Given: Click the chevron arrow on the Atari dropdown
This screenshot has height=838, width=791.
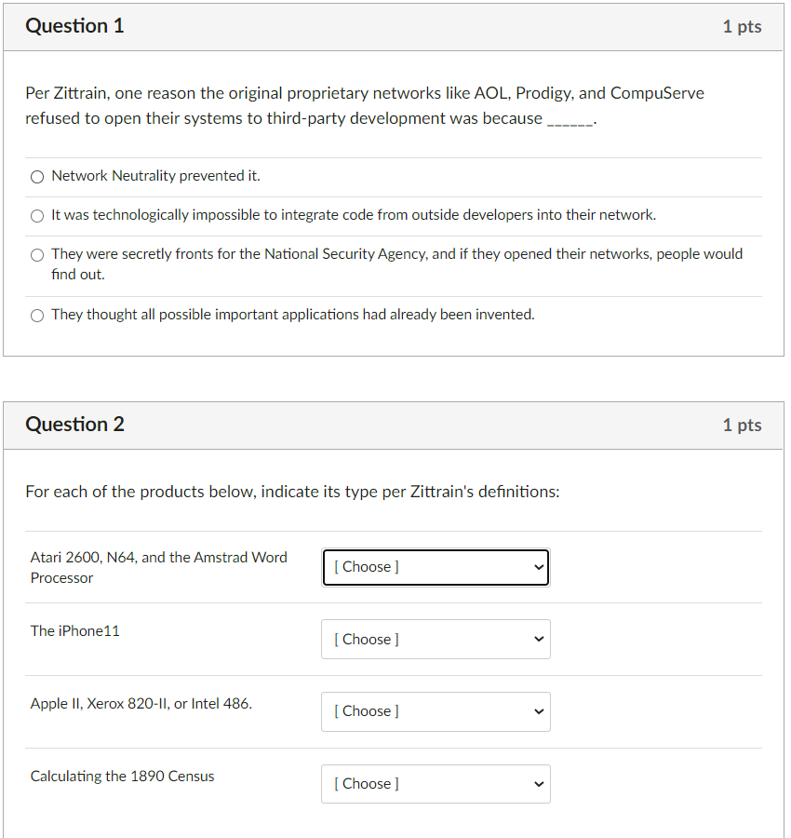Looking at the screenshot, I should coord(538,567).
